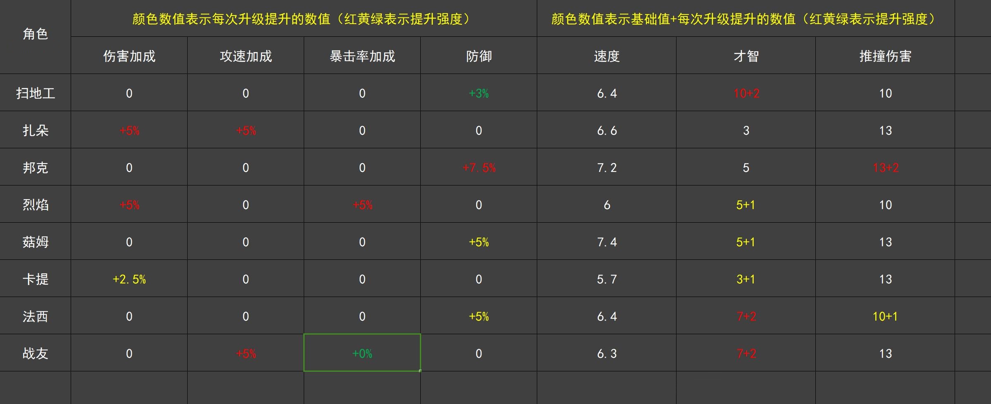This screenshot has width=991, height=404.
Task: Click 邦克's red 13+2 推撞伤害 cell
Action: (x=885, y=168)
